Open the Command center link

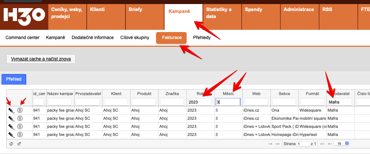tap(23, 38)
